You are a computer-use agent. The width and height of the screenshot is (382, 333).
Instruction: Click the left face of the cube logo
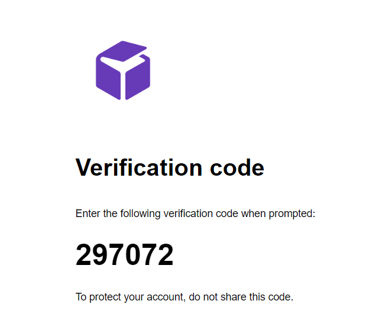108,78
